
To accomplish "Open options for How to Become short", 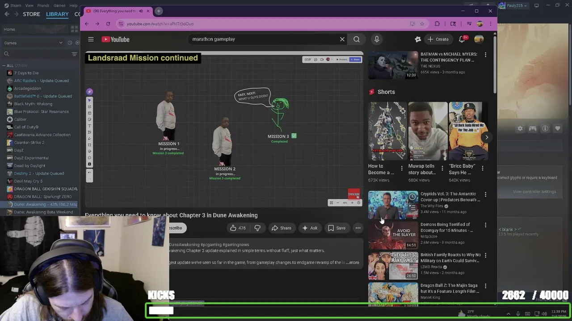I will [x=402, y=168].
